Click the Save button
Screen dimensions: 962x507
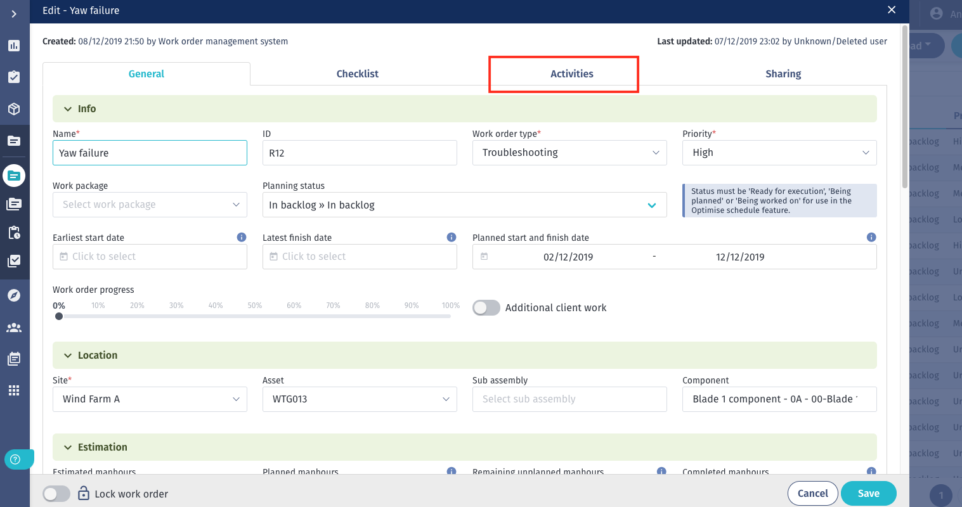coord(869,493)
